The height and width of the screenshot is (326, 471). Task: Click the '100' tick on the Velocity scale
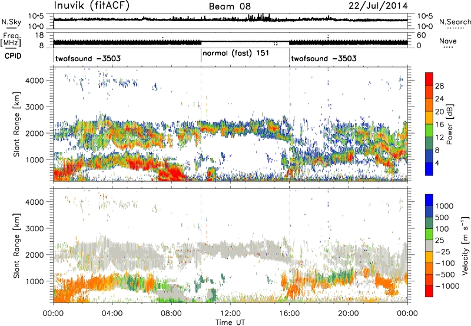coord(442,229)
